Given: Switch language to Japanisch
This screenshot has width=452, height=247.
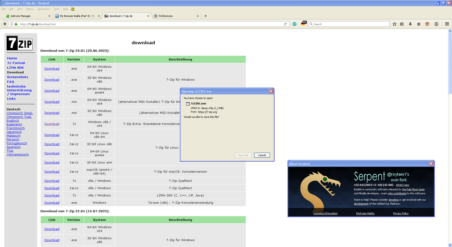Looking at the screenshot, I should coord(14,132).
